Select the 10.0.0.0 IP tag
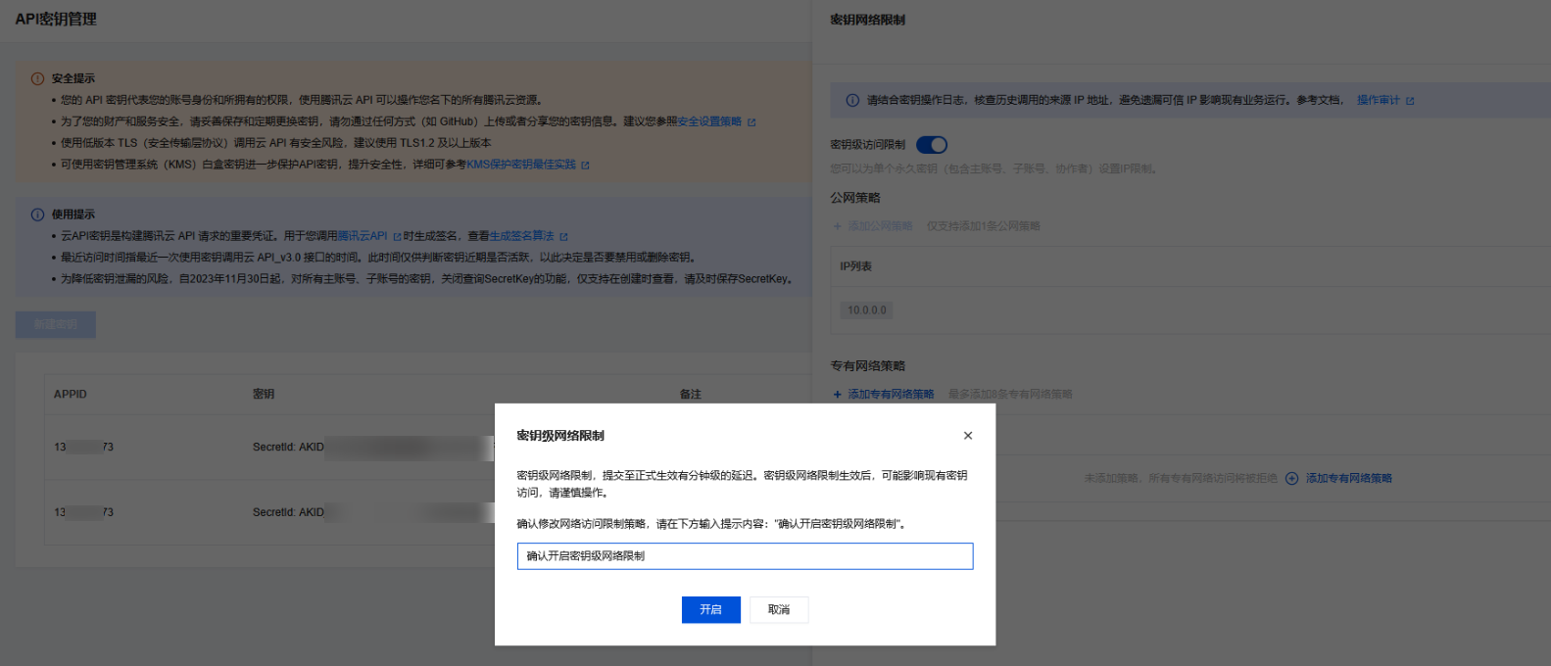This screenshot has height=666, width=1551. pos(866,310)
